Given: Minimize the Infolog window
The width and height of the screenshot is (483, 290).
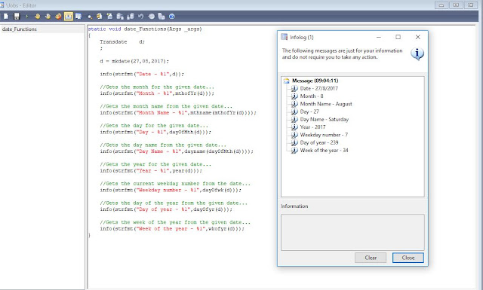Looking at the screenshot, I should (x=379, y=37).
